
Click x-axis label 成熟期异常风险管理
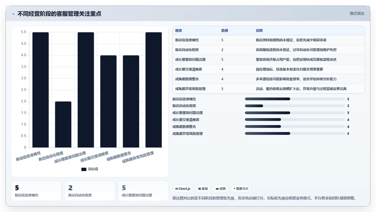[138, 157]
